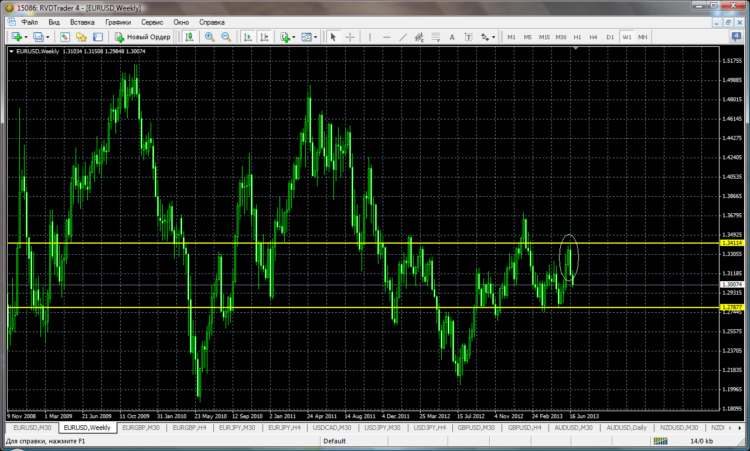Open the Indicators list dropdown arrow

[294, 37]
